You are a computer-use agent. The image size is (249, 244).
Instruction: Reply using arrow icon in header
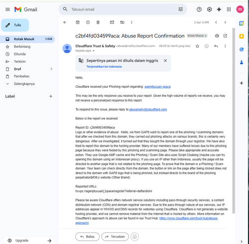[x=216, y=46]
